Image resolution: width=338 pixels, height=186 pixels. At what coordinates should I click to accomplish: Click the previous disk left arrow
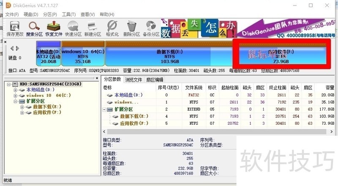(x=12, y=48)
